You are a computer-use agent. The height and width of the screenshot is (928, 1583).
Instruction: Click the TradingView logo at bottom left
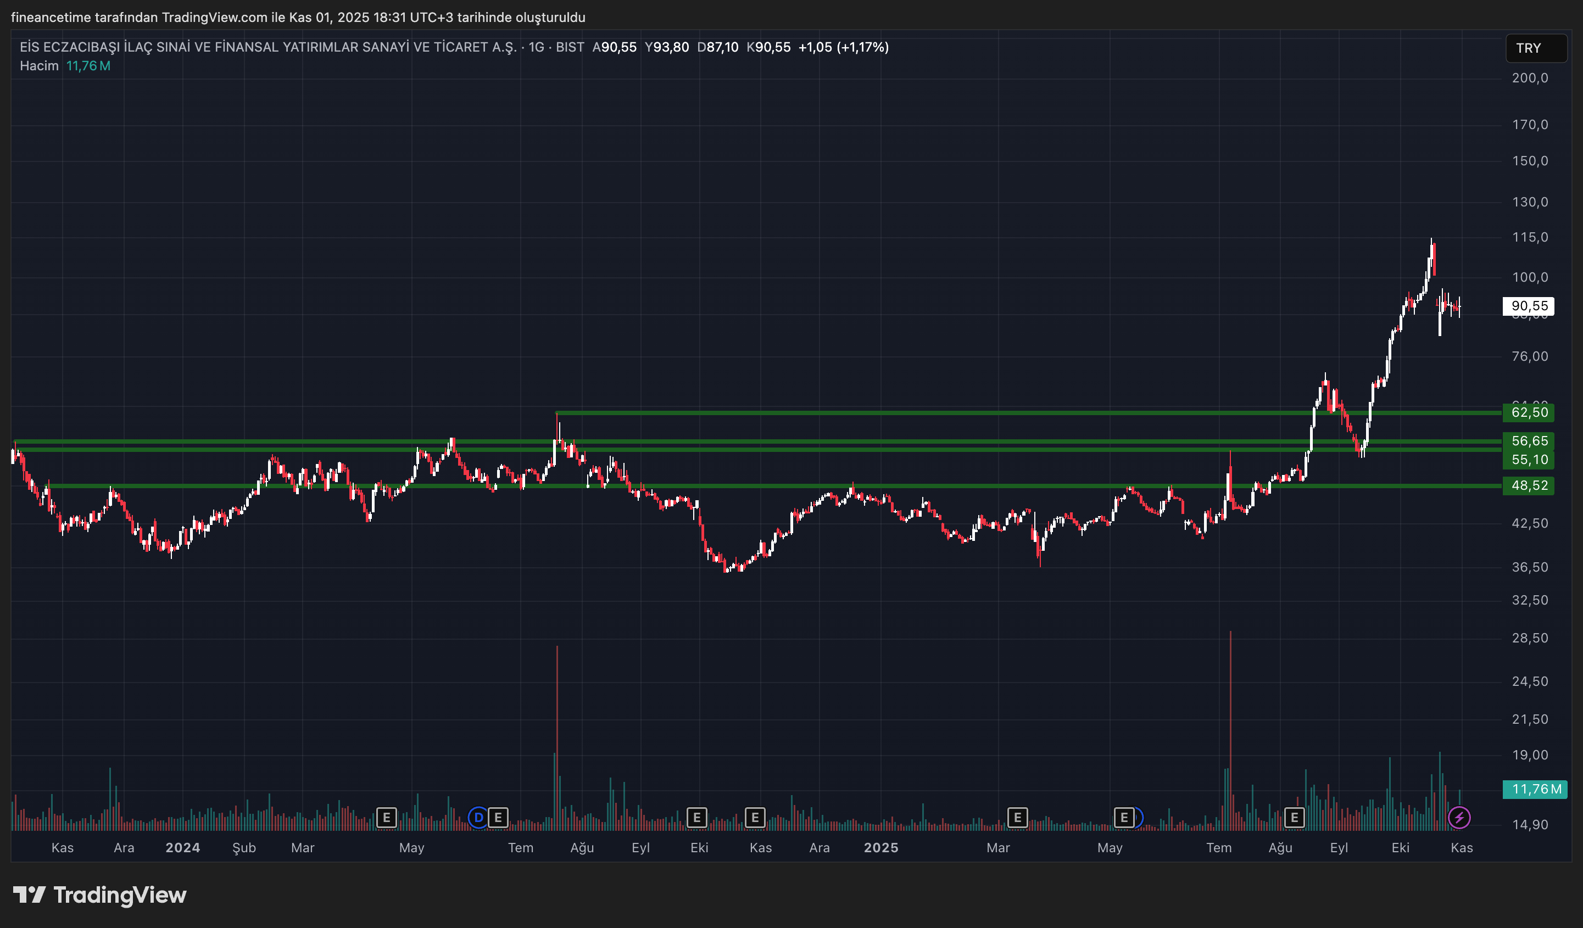100,895
